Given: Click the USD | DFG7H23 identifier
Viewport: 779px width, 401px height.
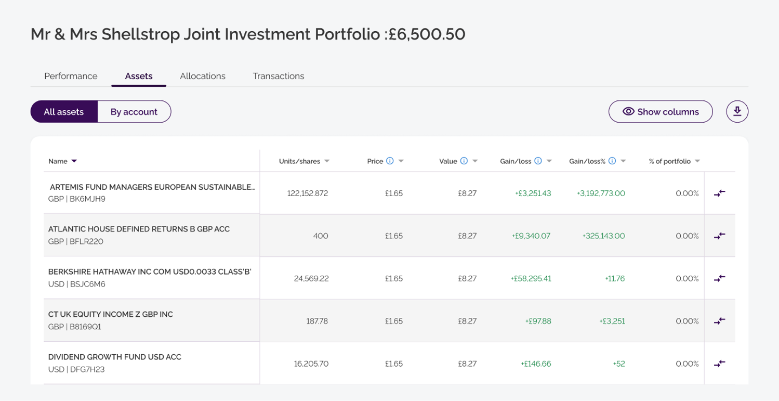Looking at the screenshot, I should tap(77, 369).
